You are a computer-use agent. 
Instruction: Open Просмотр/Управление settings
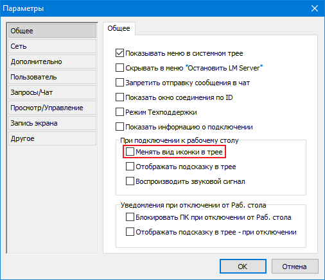coord(52,108)
